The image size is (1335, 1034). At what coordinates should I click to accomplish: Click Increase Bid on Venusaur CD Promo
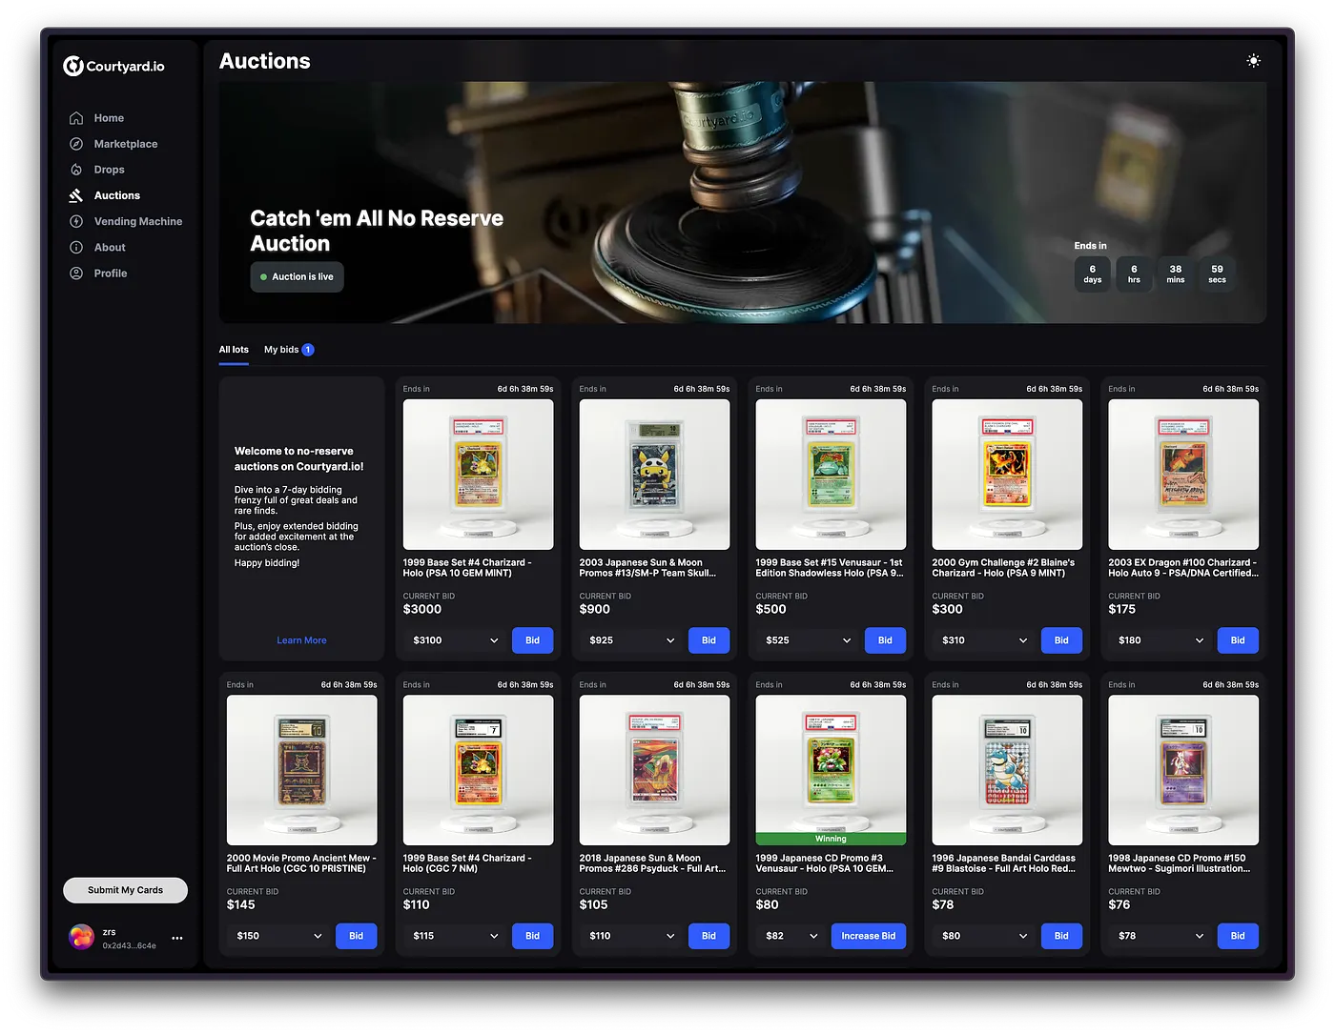coord(868,936)
